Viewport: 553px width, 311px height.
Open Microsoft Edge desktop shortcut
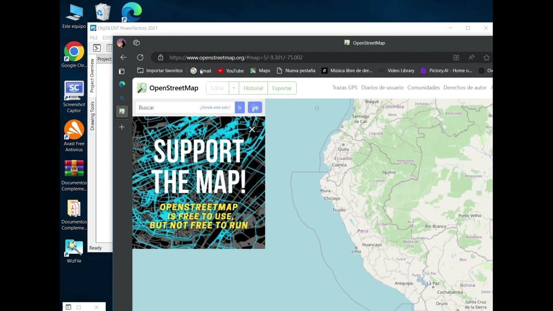pos(131,12)
